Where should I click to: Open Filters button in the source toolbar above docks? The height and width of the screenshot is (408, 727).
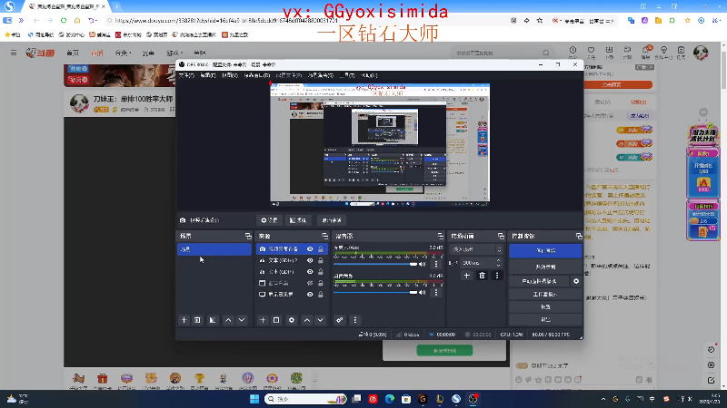pyautogui.click(x=298, y=220)
